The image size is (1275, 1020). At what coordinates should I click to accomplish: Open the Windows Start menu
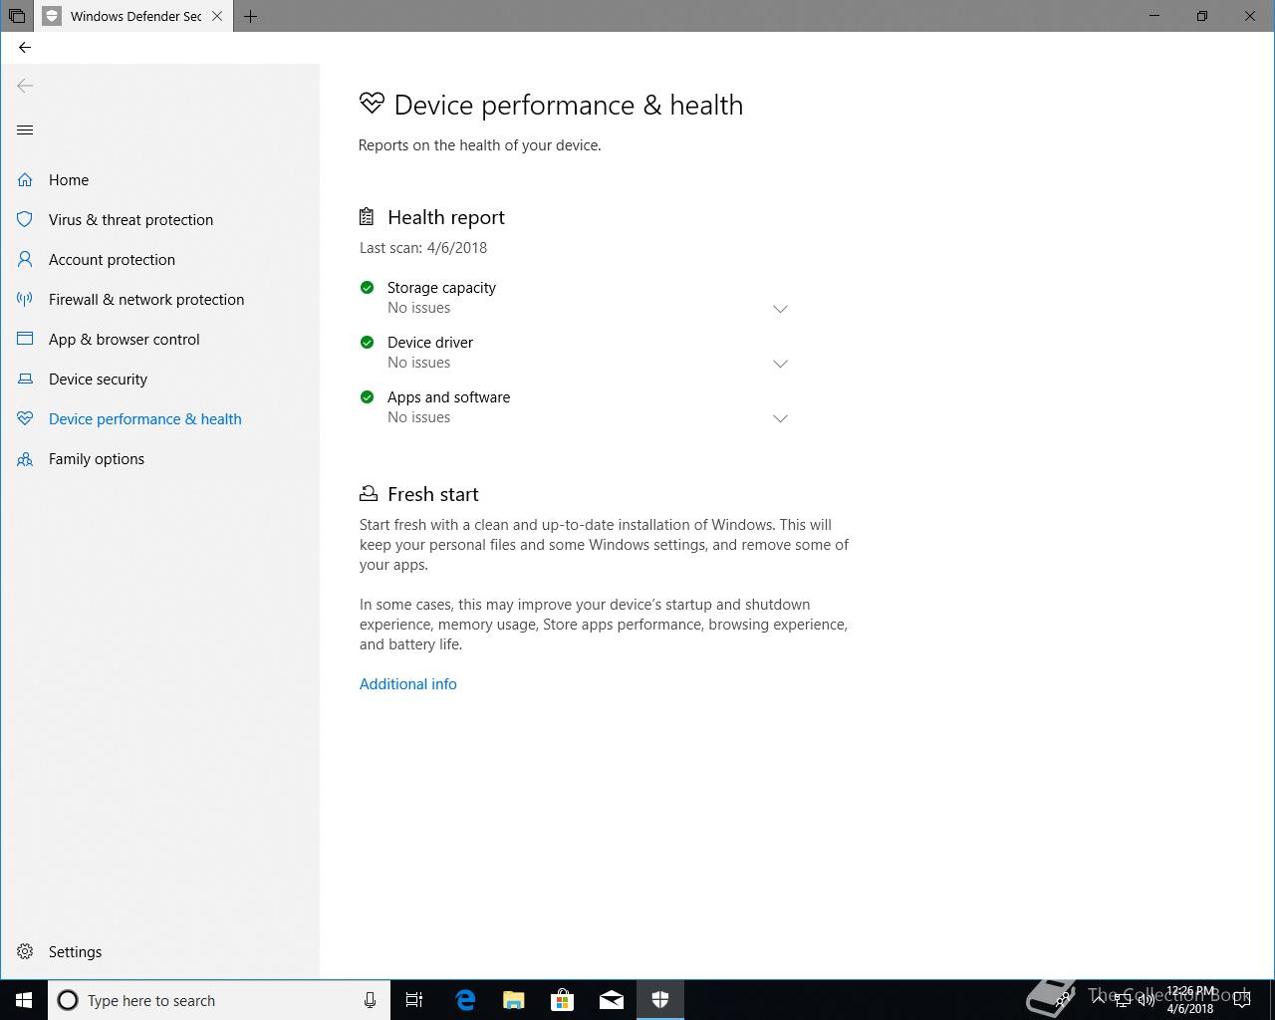pyautogui.click(x=24, y=1000)
